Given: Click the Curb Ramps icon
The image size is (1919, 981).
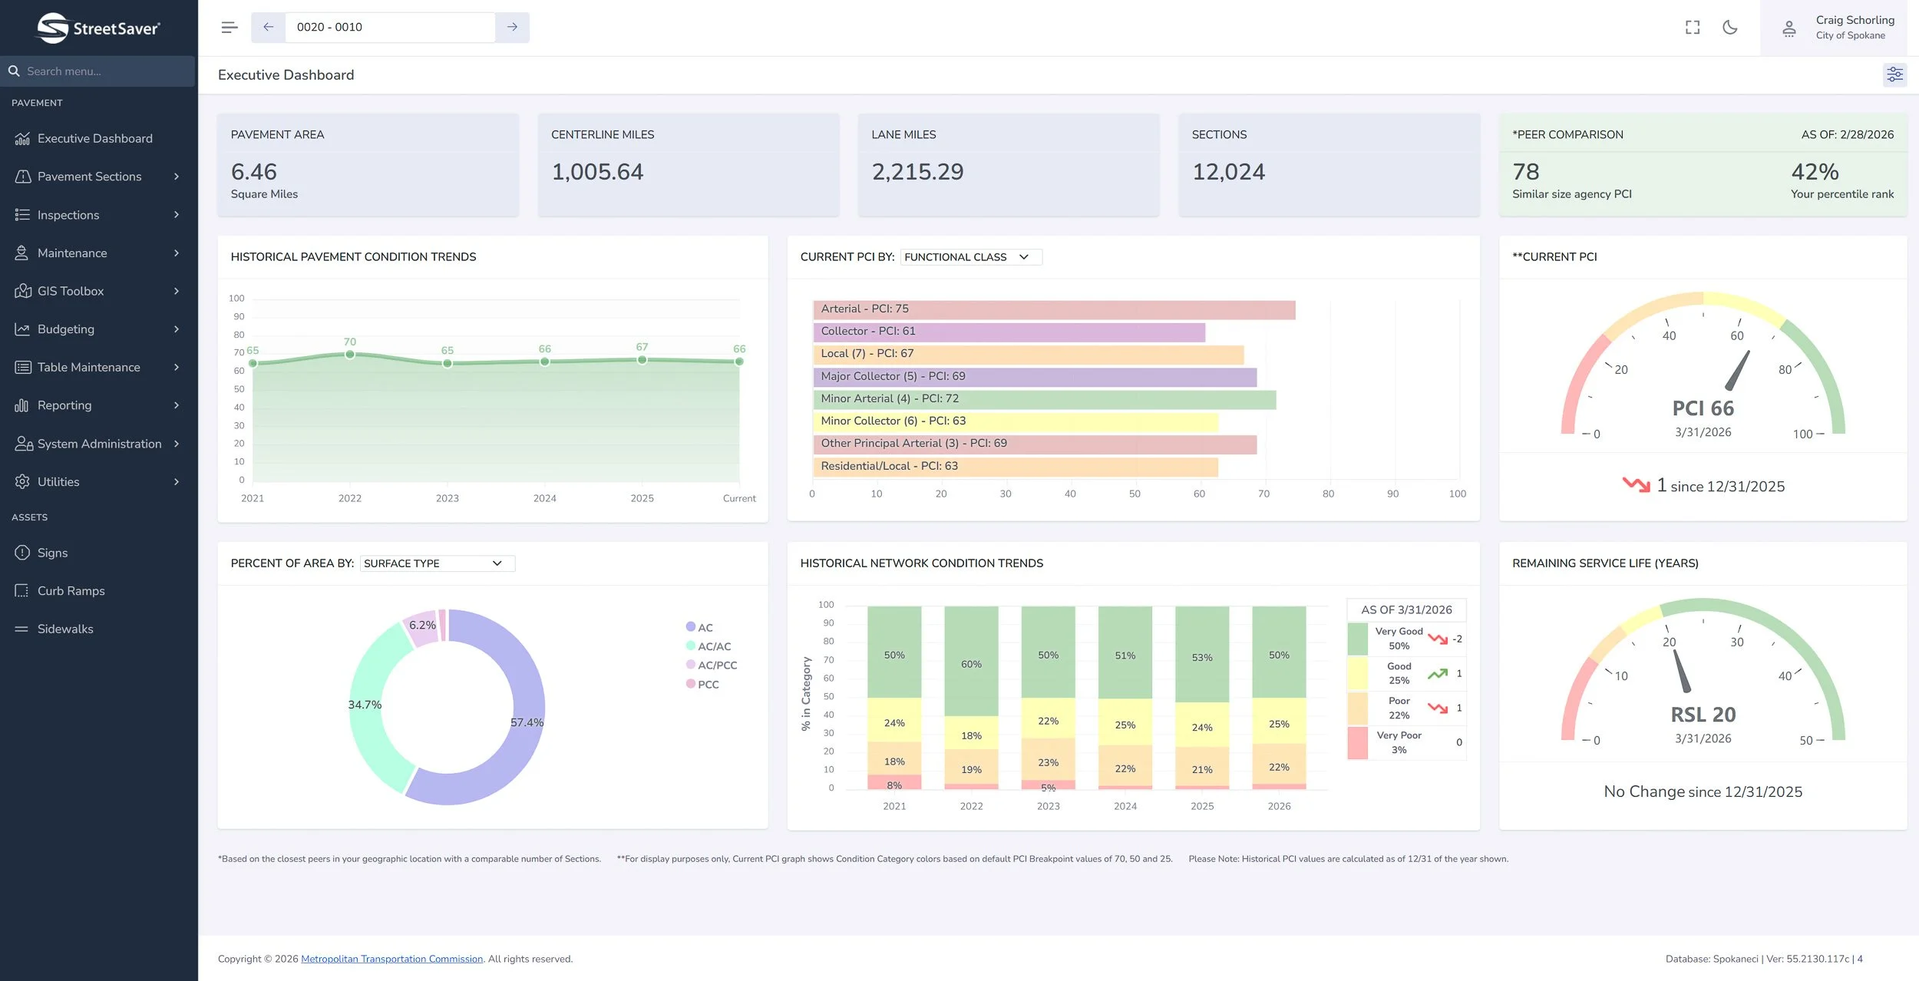Looking at the screenshot, I should tap(22, 591).
